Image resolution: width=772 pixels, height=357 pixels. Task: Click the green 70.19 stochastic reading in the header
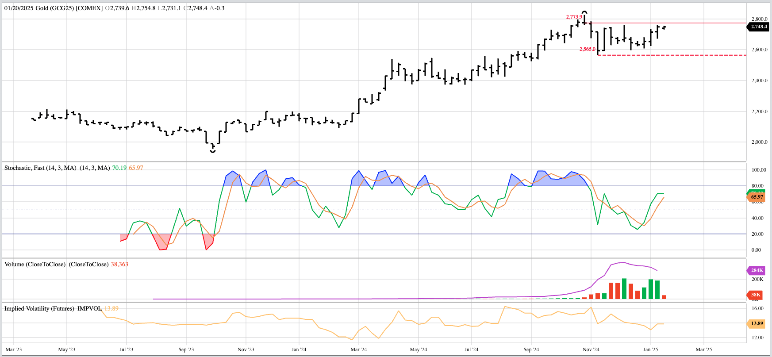119,168
